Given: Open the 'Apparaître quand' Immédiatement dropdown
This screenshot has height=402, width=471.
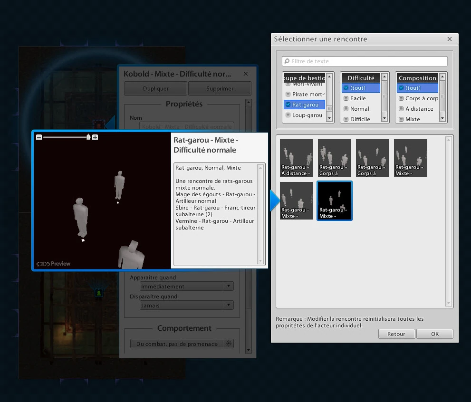Looking at the screenshot, I should (x=186, y=287).
